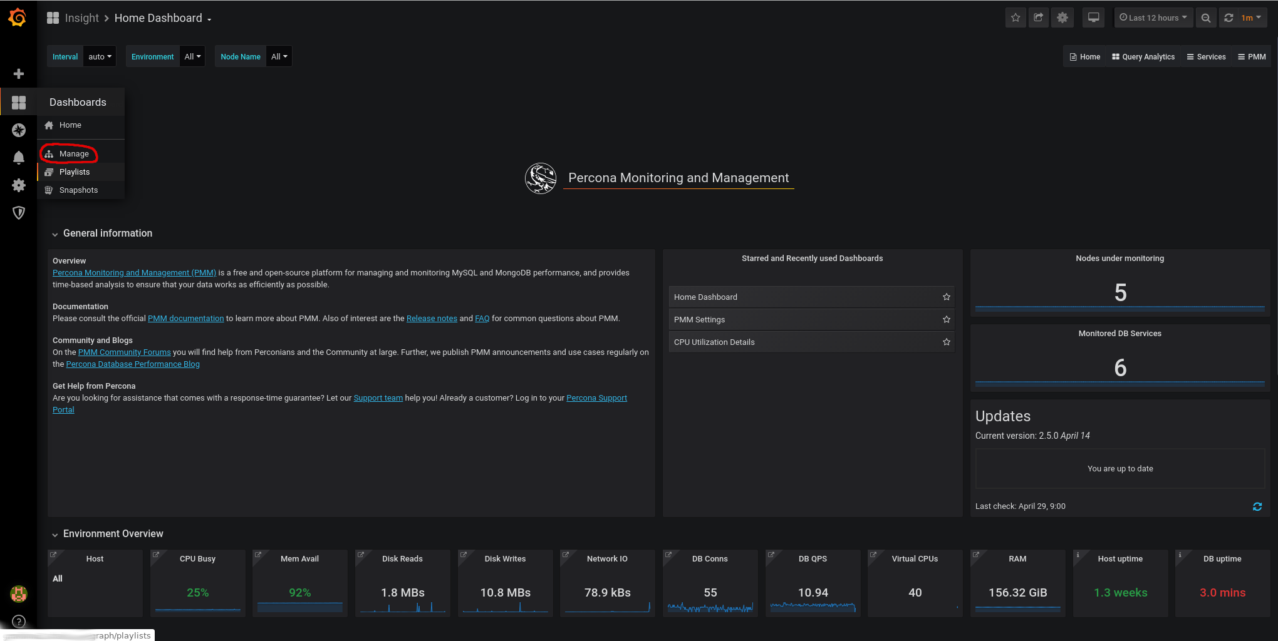Cycle view mode with monitor icon
This screenshot has height=641, width=1278.
tap(1093, 18)
